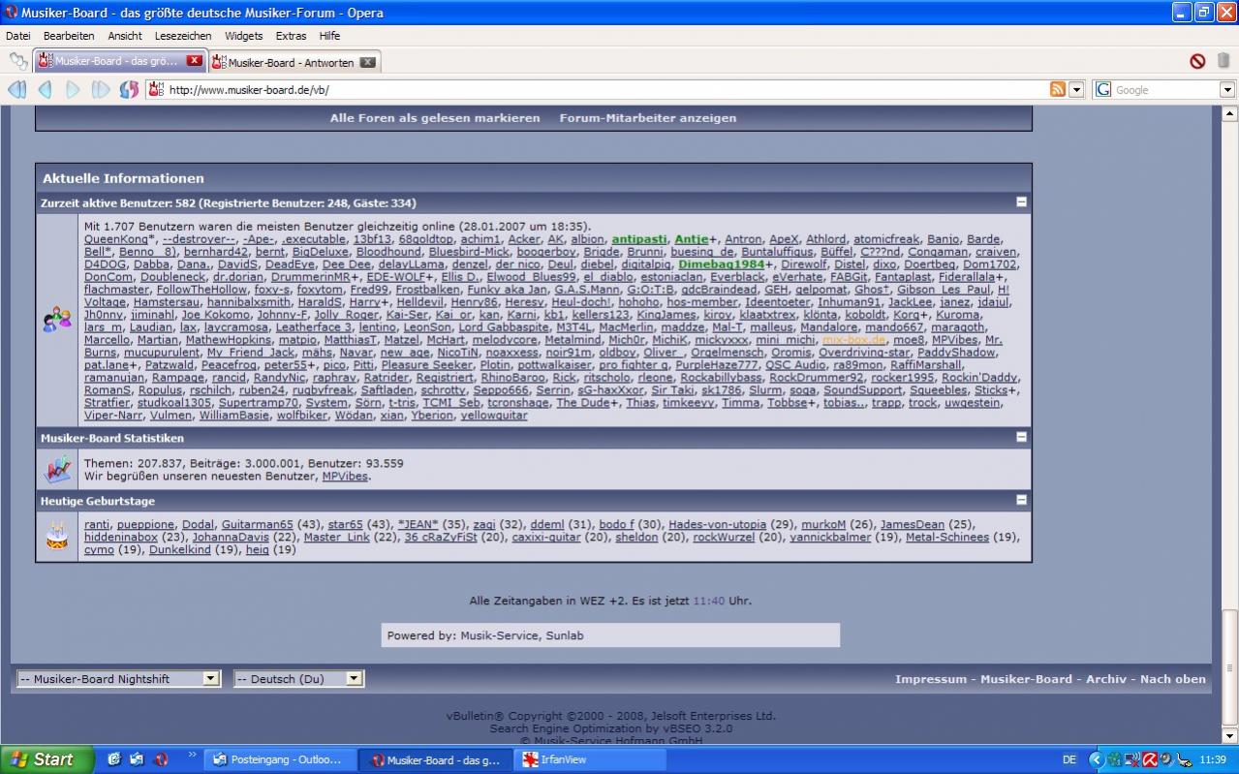Open the Extras menu
This screenshot has height=774, width=1239.
pyautogui.click(x=291, y=36)
